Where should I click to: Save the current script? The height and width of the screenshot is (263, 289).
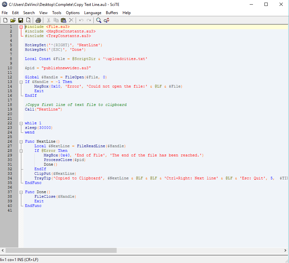click(x=20, y=20)
